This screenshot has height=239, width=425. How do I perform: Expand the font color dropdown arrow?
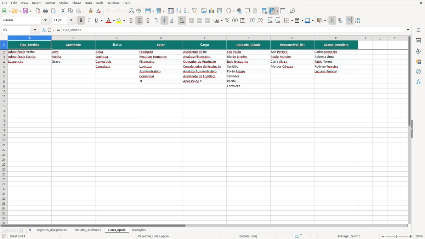[x=114, y=21]
